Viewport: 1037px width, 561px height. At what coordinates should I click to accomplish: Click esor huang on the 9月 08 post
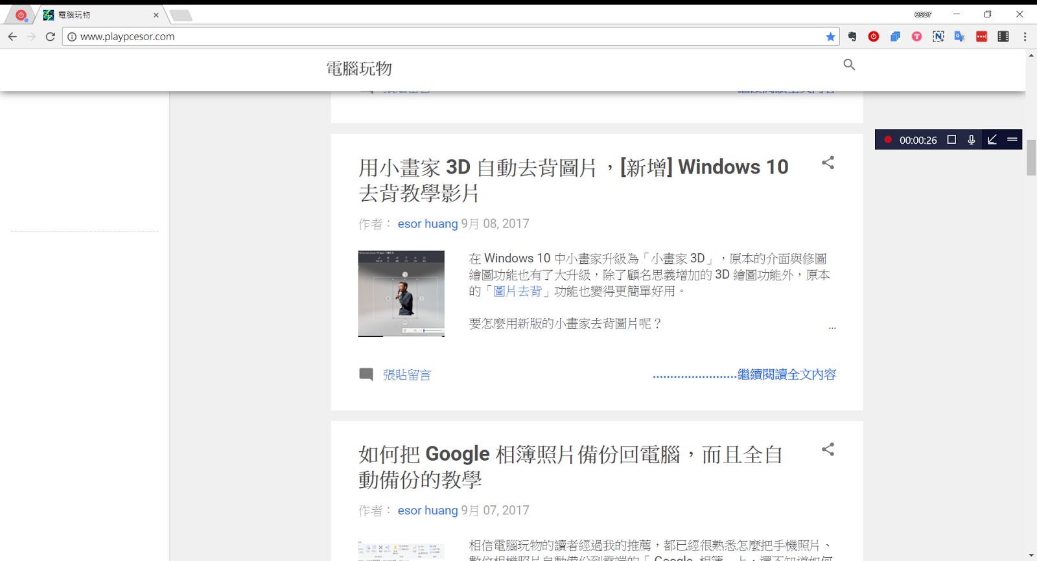pos(428,223)
